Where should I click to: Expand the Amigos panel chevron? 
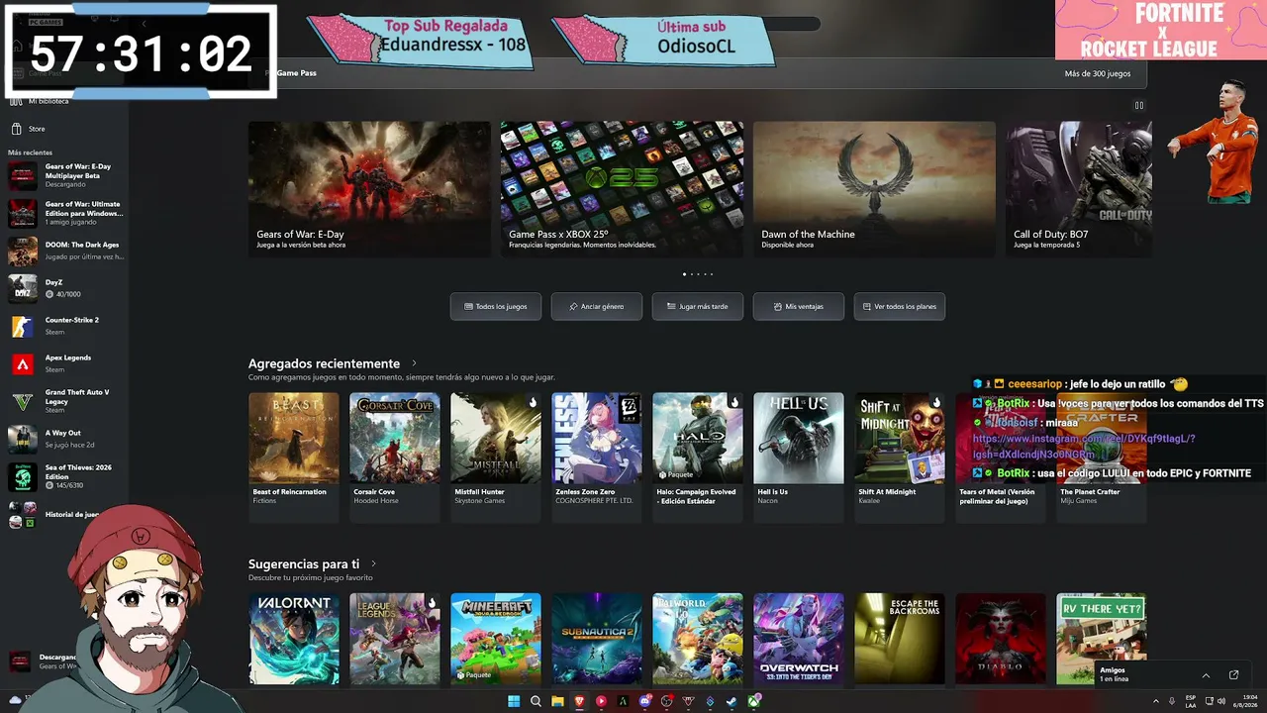point(1206,675)
